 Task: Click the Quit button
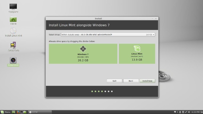coord(114,81)
